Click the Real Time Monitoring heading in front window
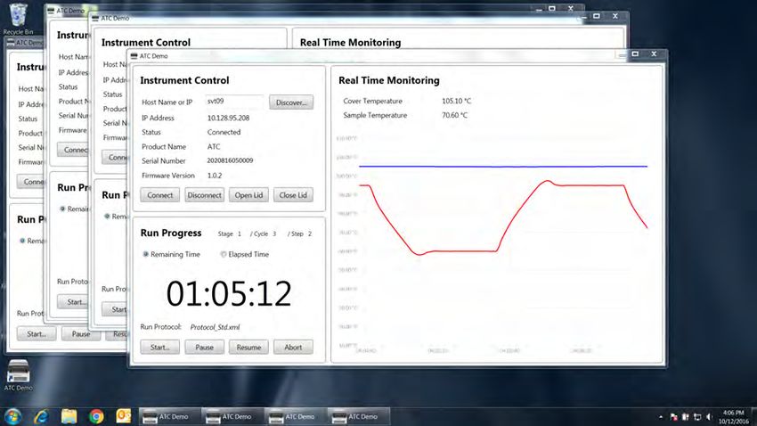Screen dimensions: 757x426 [388, 80]
